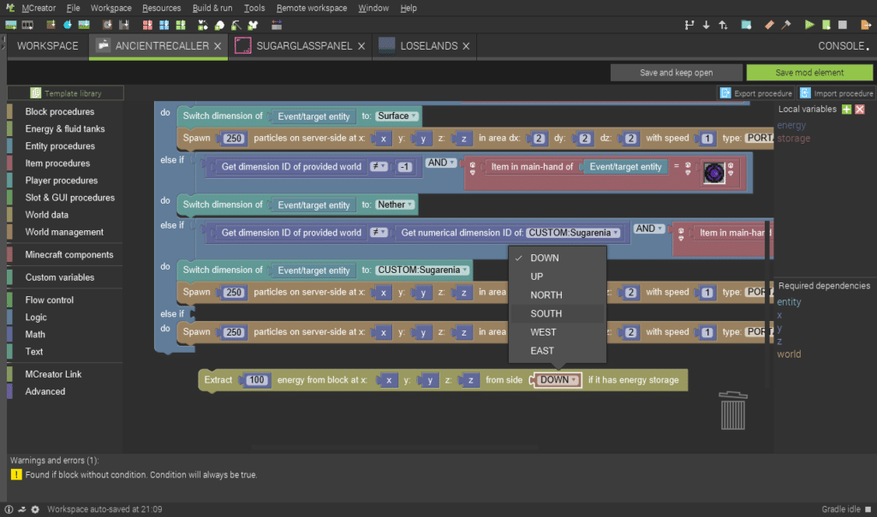The image size is (877, 517).
Task: Open the Build & run menu
Action: (212, 8)
